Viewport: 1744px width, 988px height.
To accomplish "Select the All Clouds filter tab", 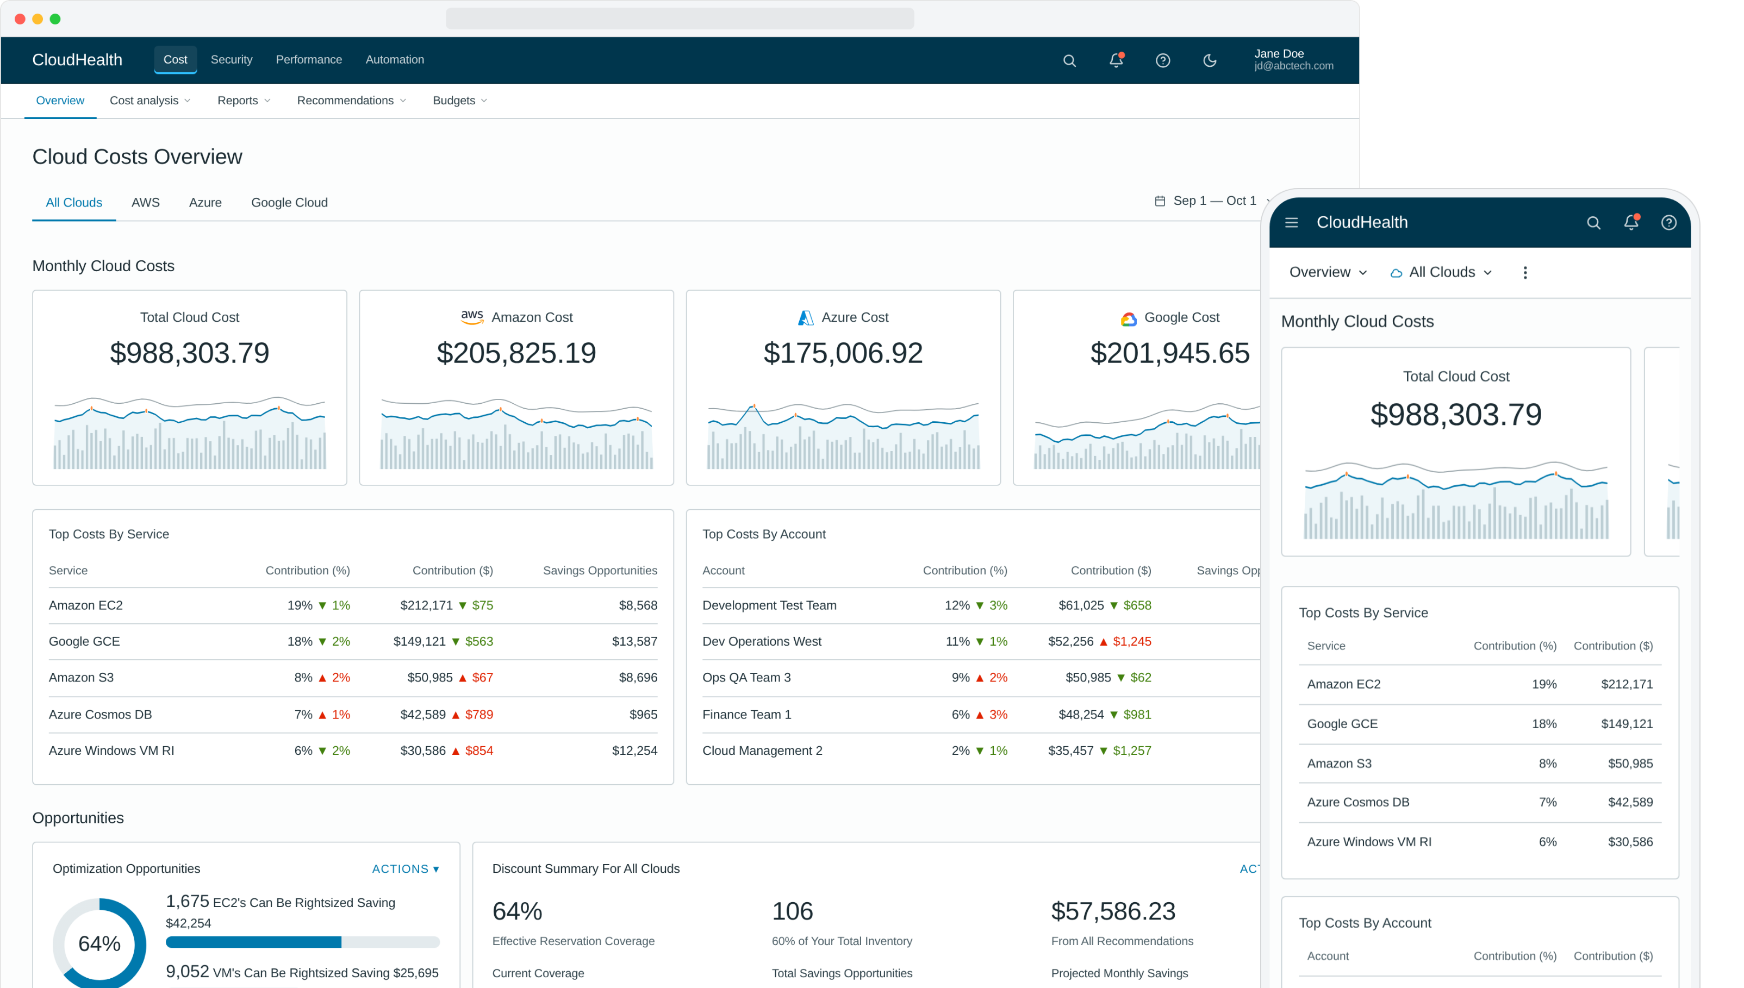I will [73, 202].
